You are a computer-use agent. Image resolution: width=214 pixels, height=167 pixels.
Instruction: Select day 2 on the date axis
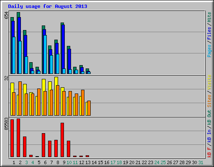click(20, 162)
